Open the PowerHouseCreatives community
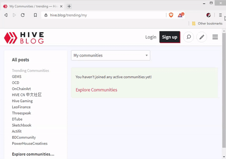226x159 pixels. pyautogui.click(x=30, y=144)
